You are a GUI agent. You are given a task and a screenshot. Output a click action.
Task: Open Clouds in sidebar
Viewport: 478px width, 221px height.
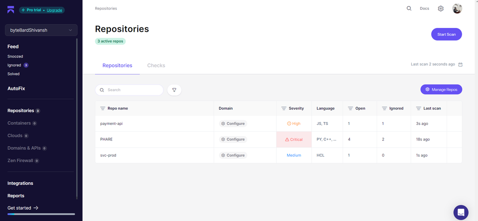pos(15,136)
